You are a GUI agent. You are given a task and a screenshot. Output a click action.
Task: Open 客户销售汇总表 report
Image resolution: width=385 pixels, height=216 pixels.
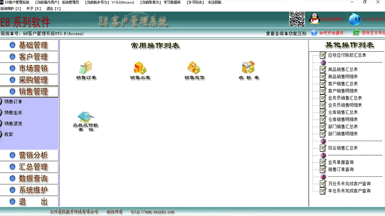tap(343, 84)
